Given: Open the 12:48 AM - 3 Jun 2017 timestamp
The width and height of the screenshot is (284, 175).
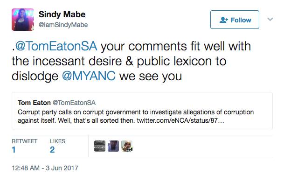Looking at the screenshot, I should click(45, 168).
